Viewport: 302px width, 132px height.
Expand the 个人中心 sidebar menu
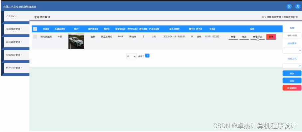click(x=17, y=16)
